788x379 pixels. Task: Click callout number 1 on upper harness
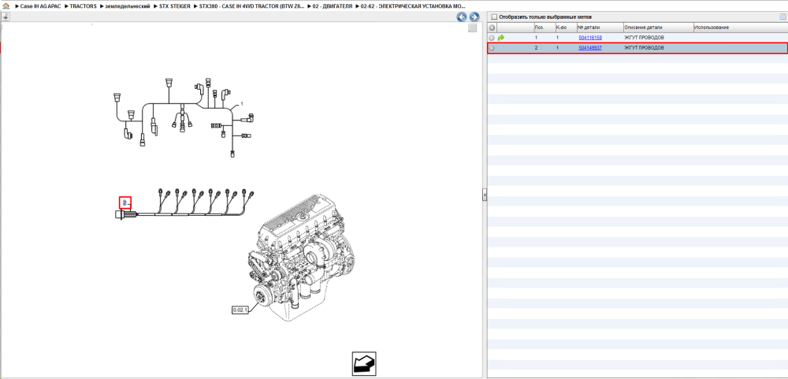[x=242, y=104]
